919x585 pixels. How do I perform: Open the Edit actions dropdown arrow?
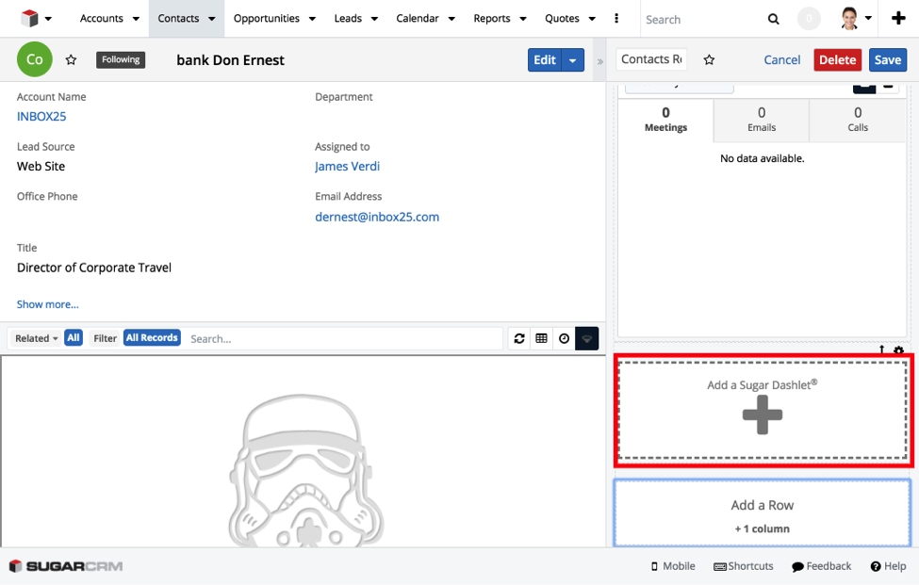click(x=573, y=59)
